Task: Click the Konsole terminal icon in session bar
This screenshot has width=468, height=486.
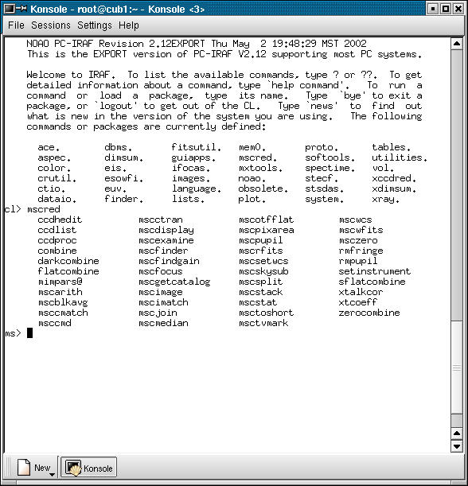Action: click(73, 468)
